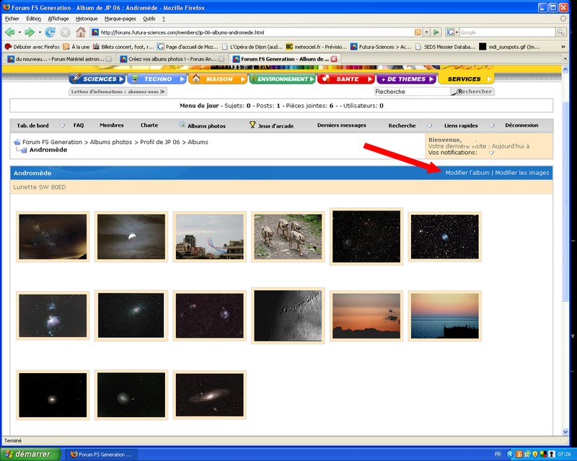The width and height of the screenshot is (577, 461).
Task: Expand the Vos notifications dropdown arrow
Action: (x=491, y=153)
